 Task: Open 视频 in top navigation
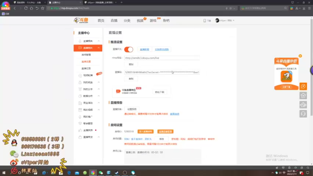click(140, 21)
